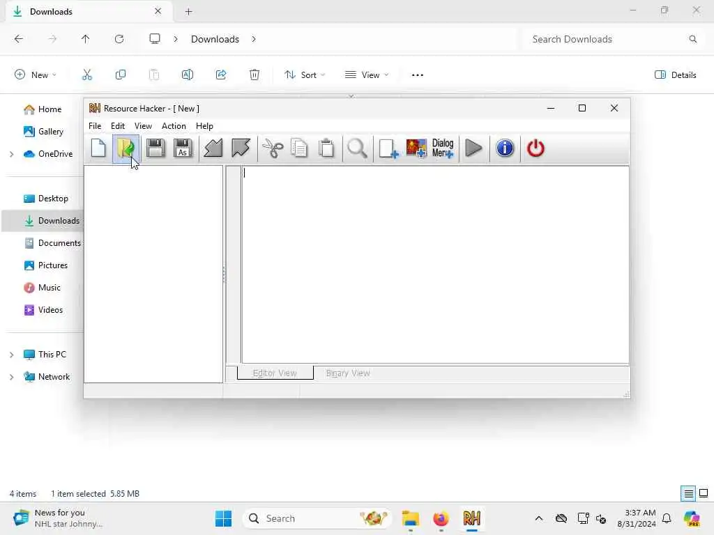
Task: Click the Dialog Menu add icon
Action: (443, 148)
